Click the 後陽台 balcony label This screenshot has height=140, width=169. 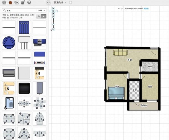point(144,105)
